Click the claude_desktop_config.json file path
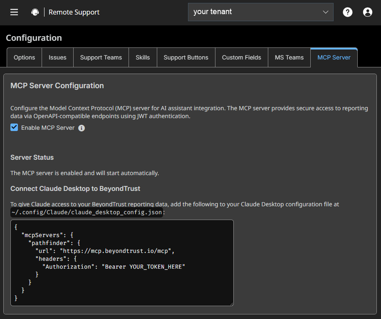The image size is (381, 319). pyautogui.click(x=87, y=213)
